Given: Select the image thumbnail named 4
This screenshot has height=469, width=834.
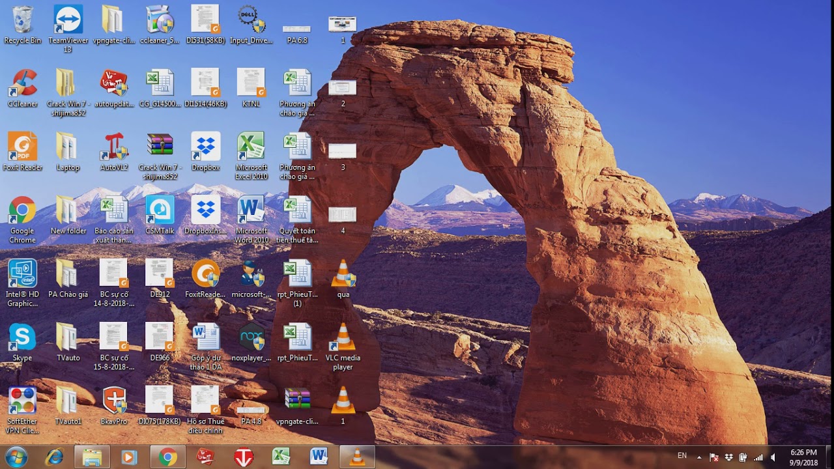Looking at the screenshot, I should point(343,220).
